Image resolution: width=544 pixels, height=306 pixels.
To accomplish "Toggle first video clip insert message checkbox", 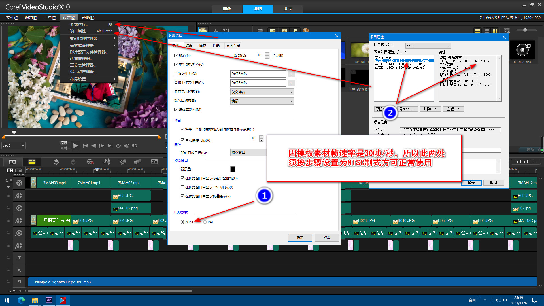I will pos(182,129).
